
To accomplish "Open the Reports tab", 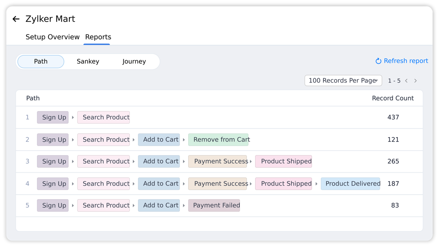I will 98,37.
